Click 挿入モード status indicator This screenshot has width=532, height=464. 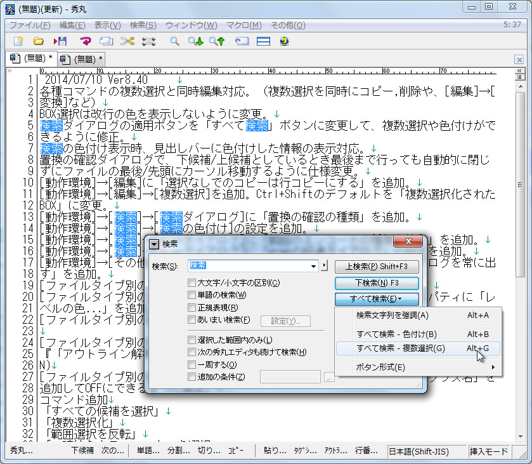pos(489,451)
